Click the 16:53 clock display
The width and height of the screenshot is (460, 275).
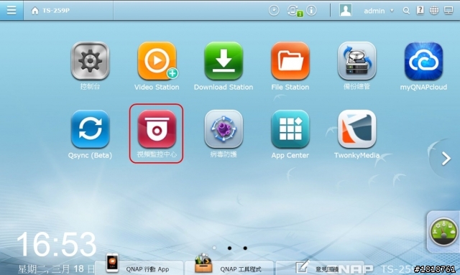point(56,244)
